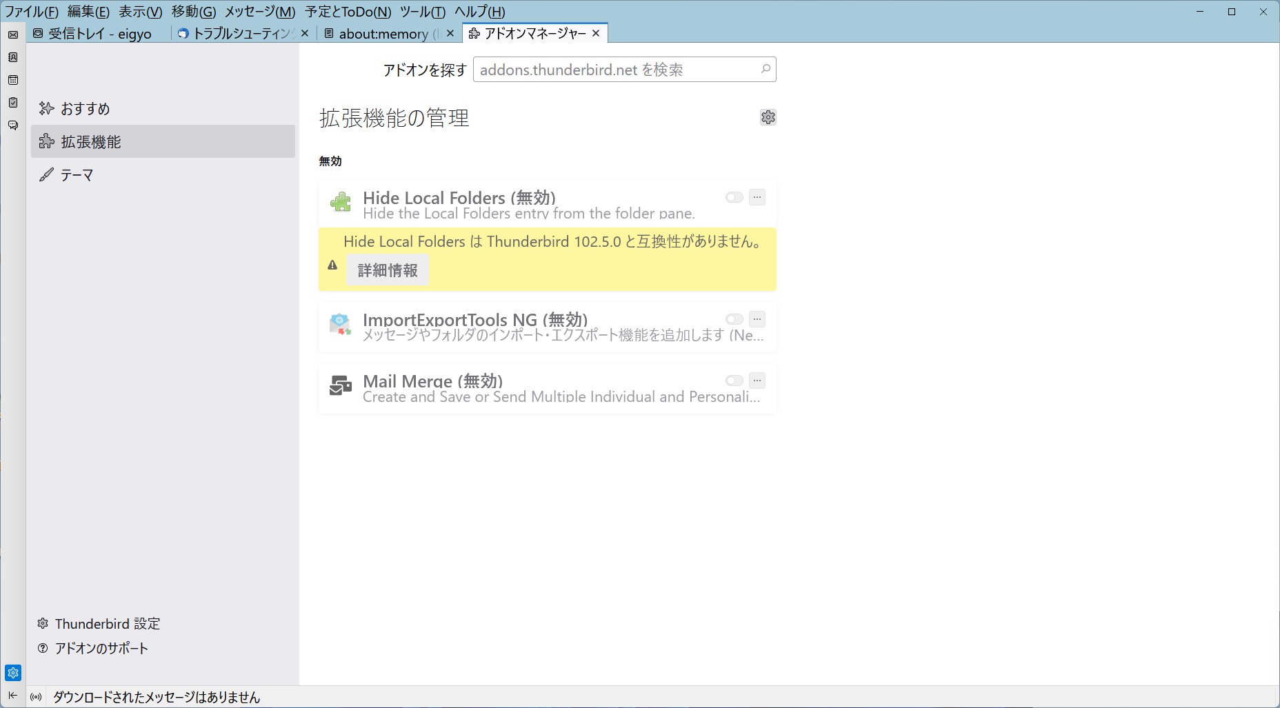Enable the ImportExportTools NG extension toggle
The height and width of the screenshot is (708, 1280).
[x=734, y=319]
